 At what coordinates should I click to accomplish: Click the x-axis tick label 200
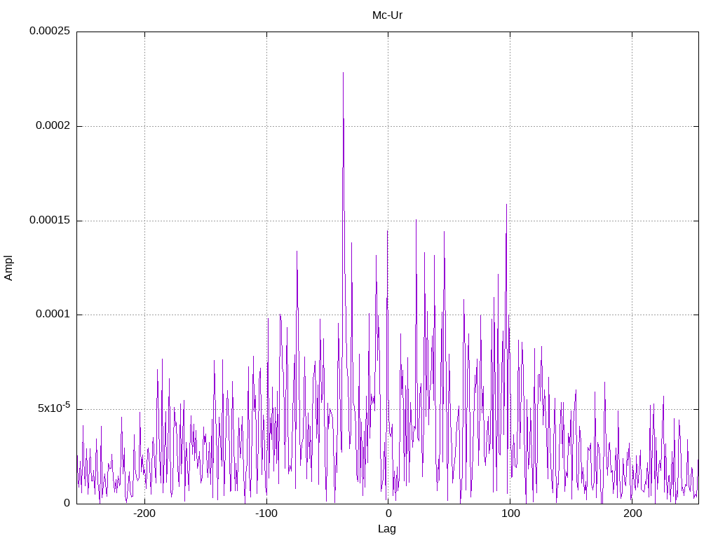tap(632, 513)
